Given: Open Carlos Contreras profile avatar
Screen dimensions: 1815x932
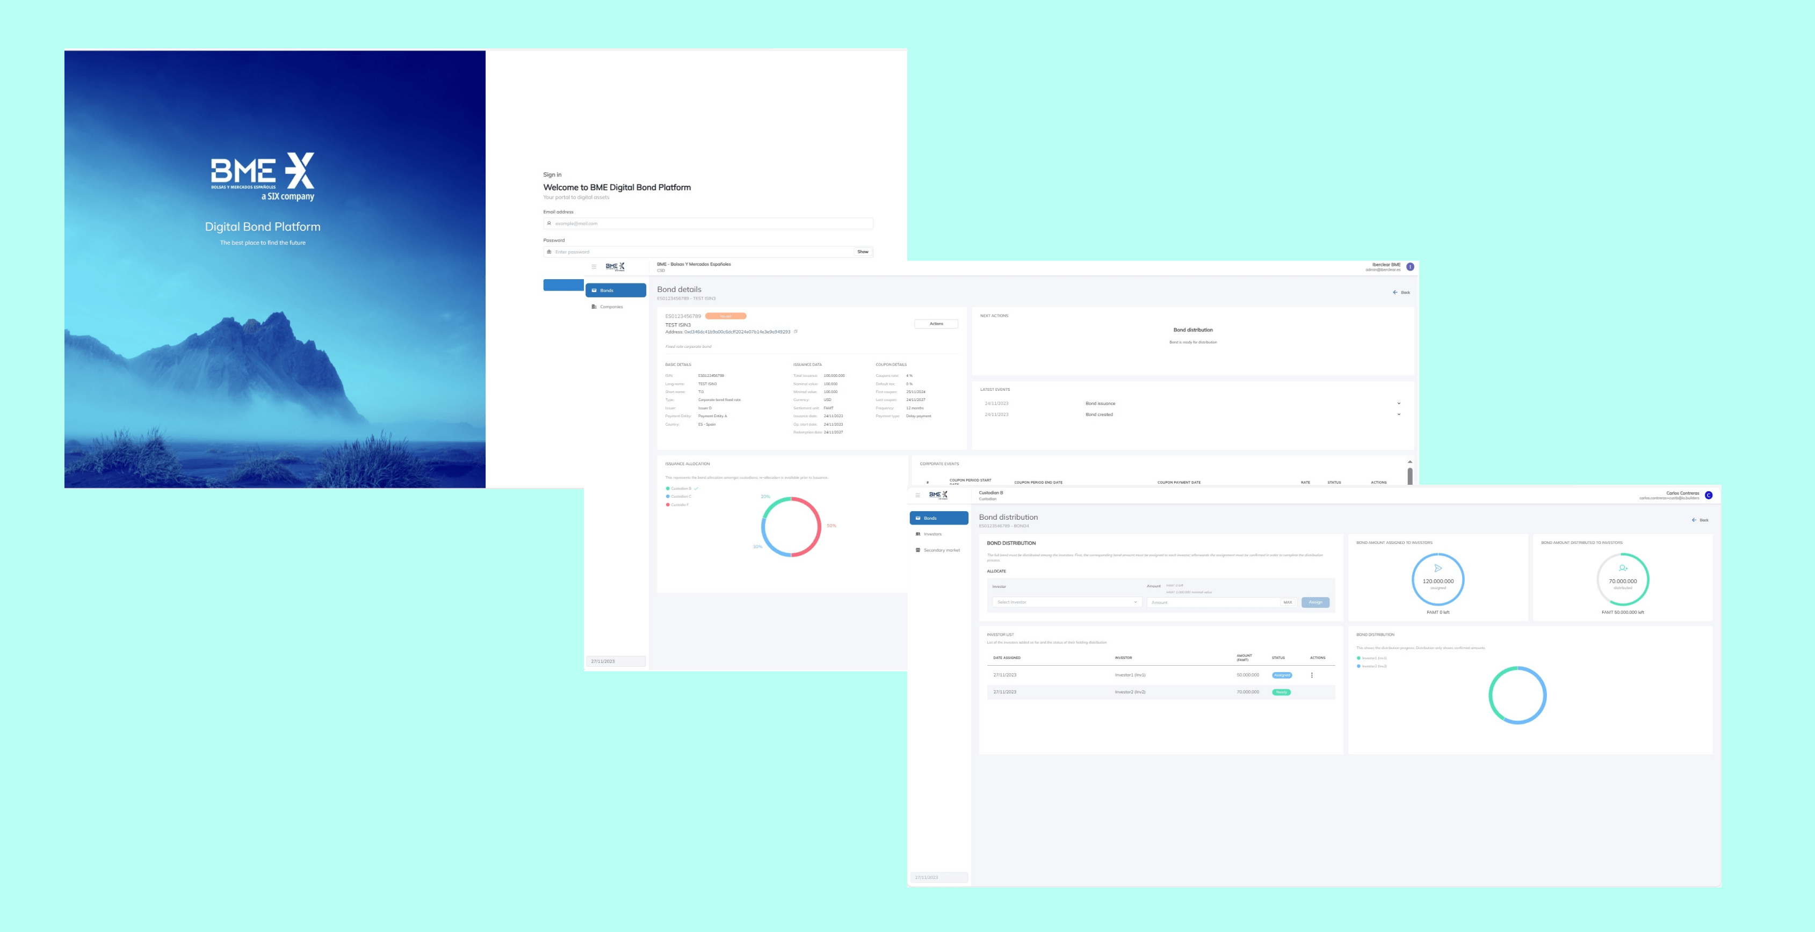Looking at the screenshot, I should [1709, 495].
